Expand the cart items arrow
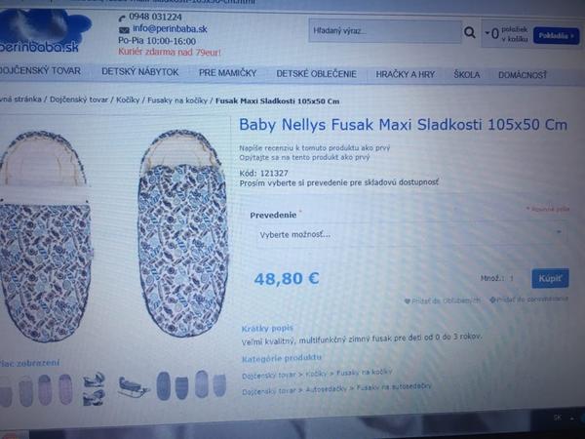The image size is (585, 439). click(487, 33)
